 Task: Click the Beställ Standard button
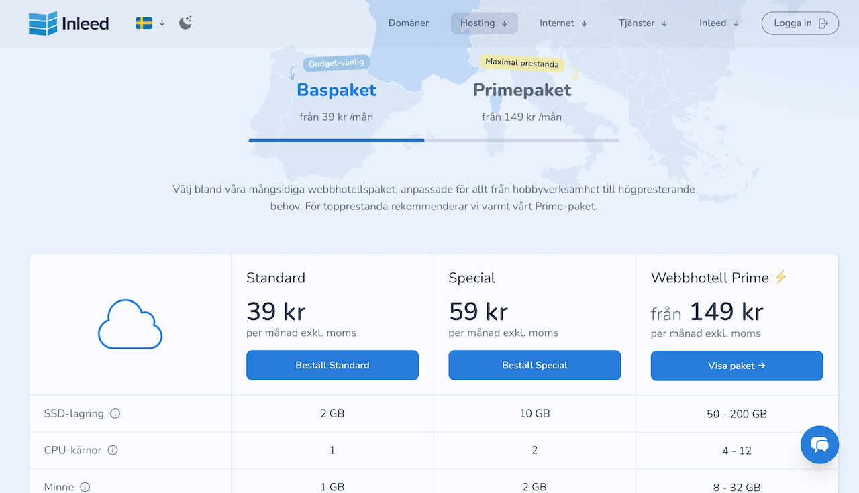pos(332,365)
